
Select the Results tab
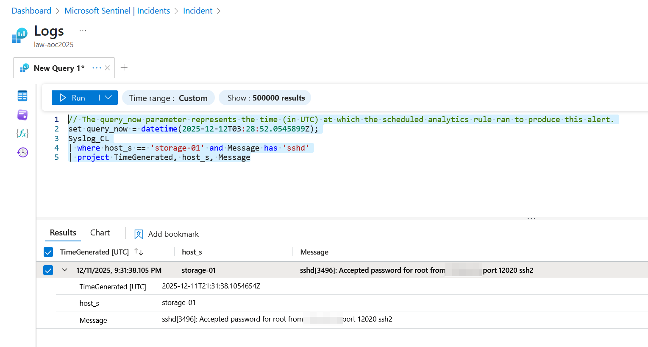pyautogui.click(x=63, y=233)
